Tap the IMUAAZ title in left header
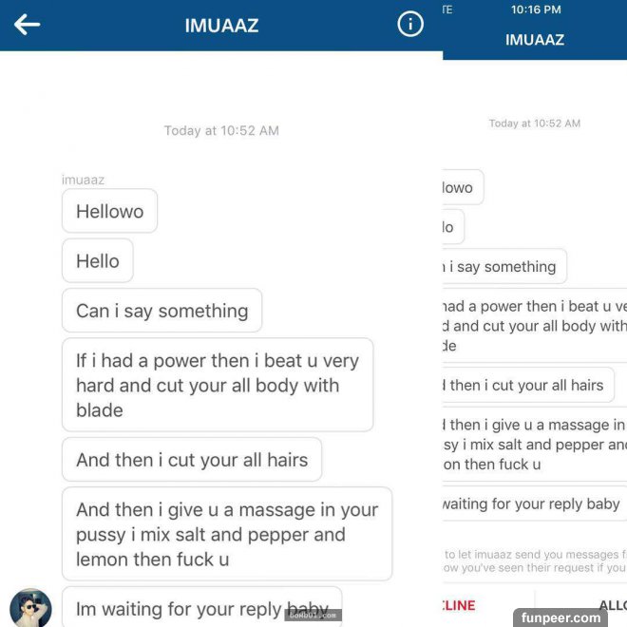Image resolution: width=627 pixels, height=627 pixels. pyautogui.click(x=221, y=26)
